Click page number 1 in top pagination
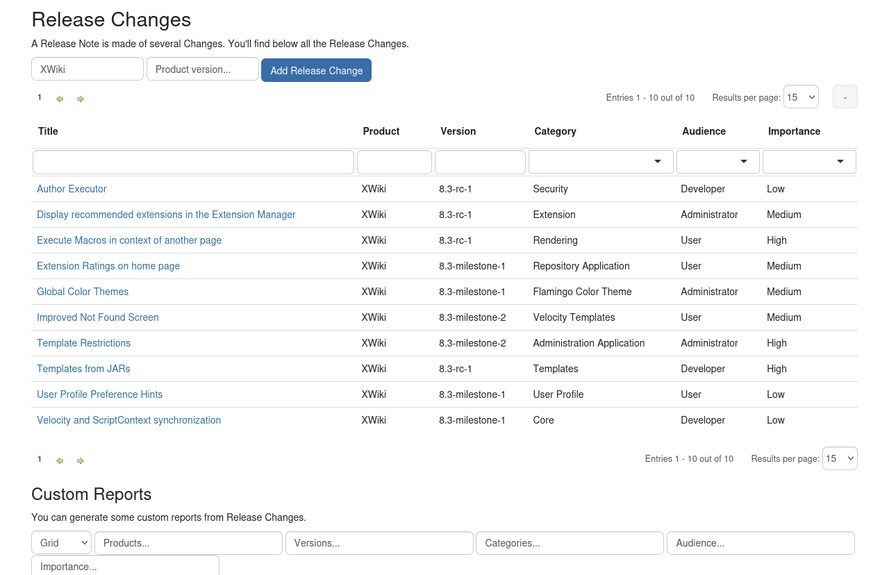 pos(40,97)
